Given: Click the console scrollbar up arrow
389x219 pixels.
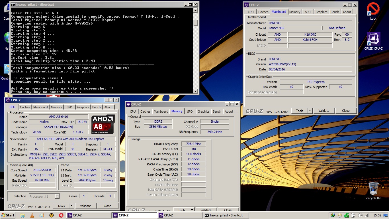Looking at the screenshot, I should [195, 10].
